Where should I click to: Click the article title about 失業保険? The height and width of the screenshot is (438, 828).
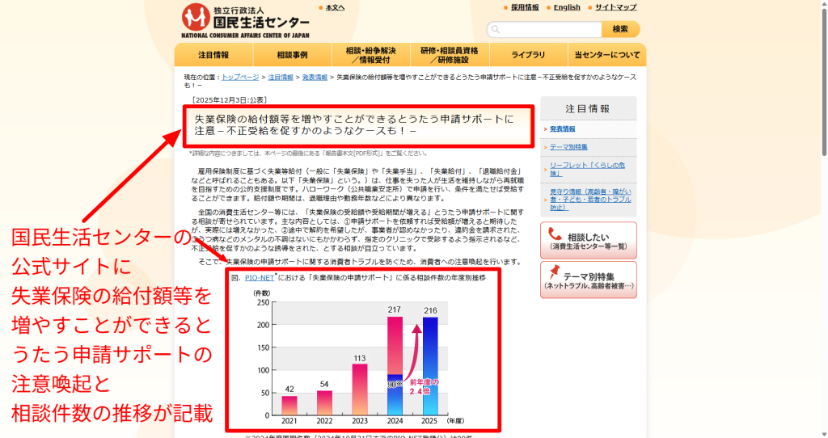pos(354,125)
